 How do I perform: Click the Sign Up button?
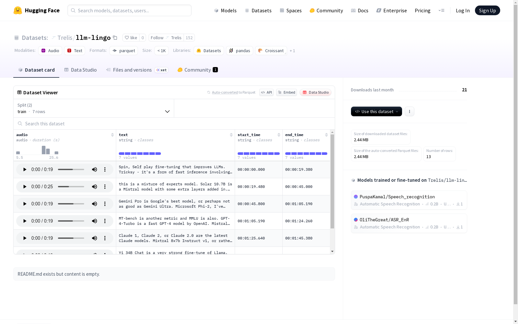click(x=487, y=10)
